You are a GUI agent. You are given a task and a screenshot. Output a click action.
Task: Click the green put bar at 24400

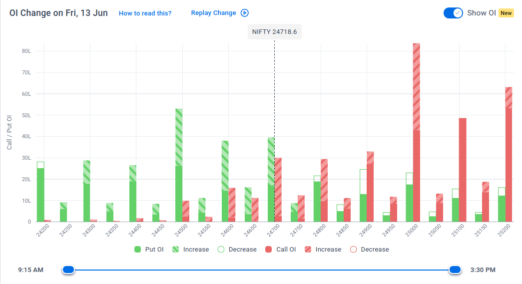click(132, 194)
